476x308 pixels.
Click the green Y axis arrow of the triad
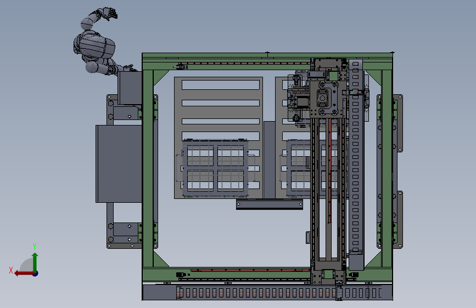(35, 262)
